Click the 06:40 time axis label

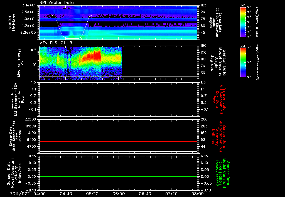click(145, 194)
